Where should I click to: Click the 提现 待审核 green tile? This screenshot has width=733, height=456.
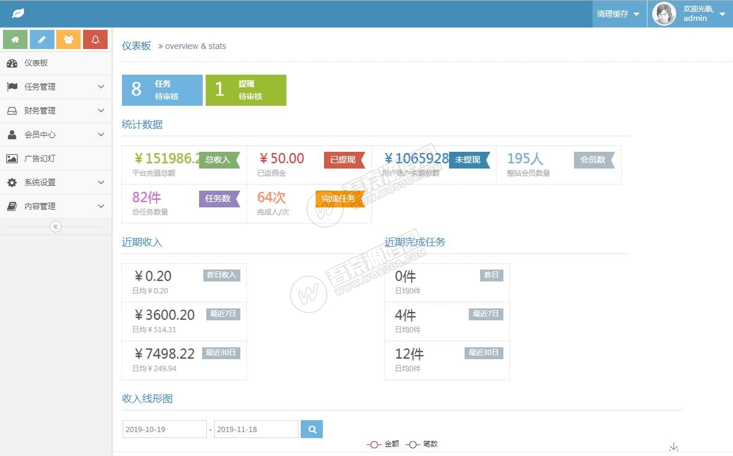pyautogui.click(x=246, y=90)
